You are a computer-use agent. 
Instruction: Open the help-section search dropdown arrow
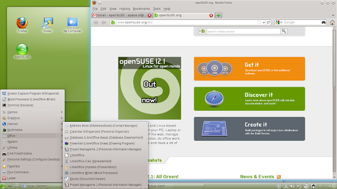(x=200, y=31)
